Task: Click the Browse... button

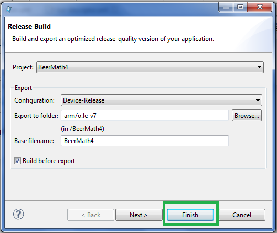Action: [x=247, y=116]
